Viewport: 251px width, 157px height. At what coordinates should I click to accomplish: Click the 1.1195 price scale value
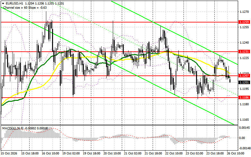[244, 89]
